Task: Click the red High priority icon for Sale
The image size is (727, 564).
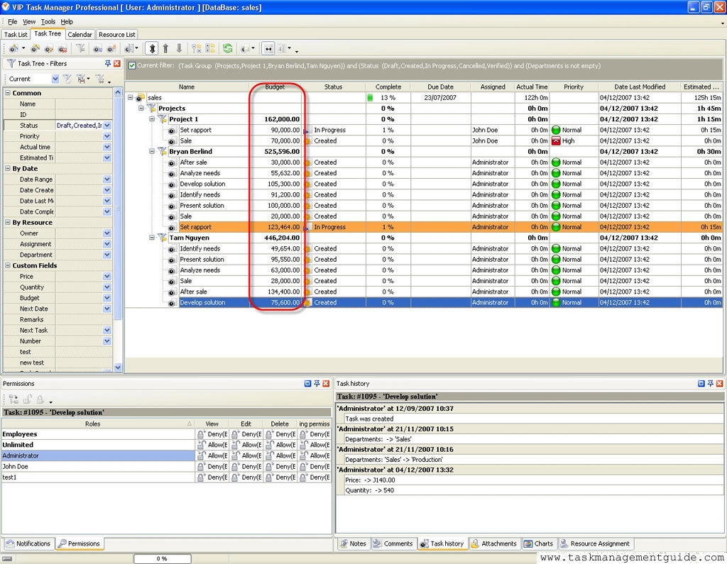Action: click(x=556, y=141)
